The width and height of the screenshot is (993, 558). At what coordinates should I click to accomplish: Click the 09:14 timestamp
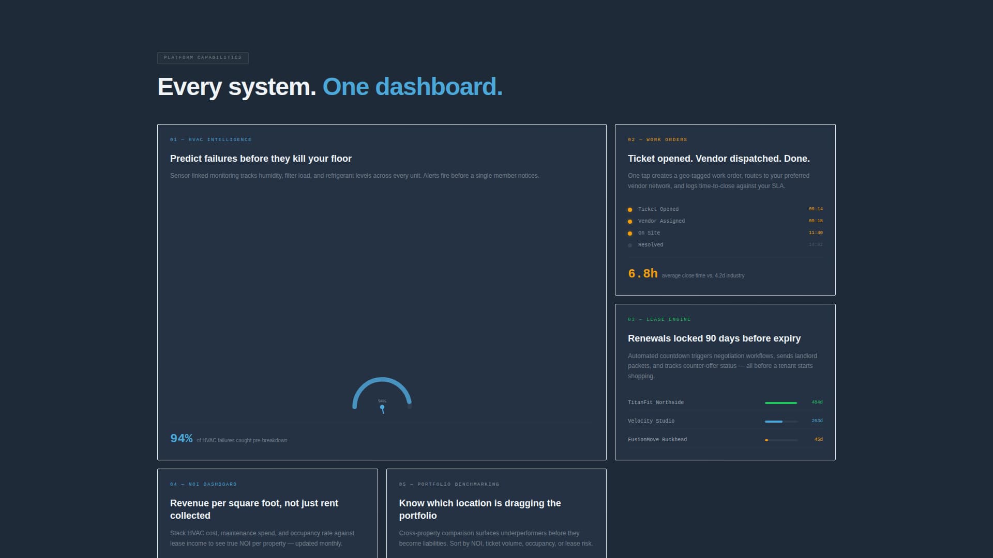816,209
